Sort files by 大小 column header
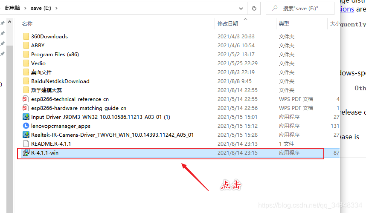 coord(334,23)
